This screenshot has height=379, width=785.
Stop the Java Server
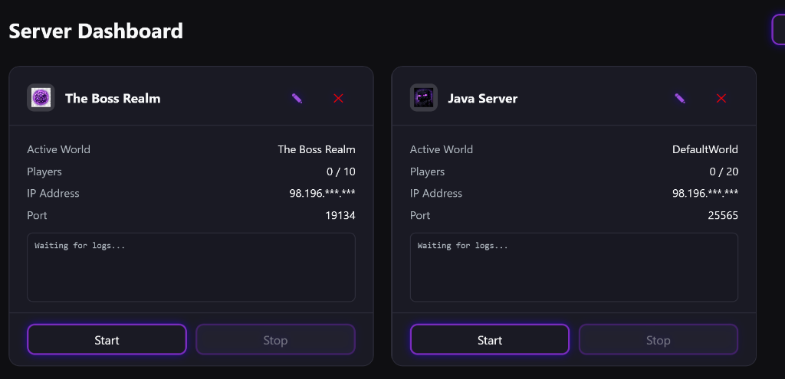659,340
